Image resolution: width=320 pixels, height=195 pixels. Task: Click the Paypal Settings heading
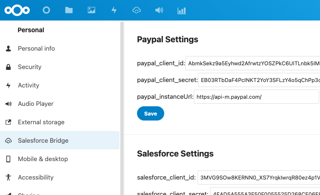tap(168, 39)
